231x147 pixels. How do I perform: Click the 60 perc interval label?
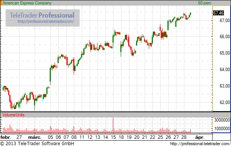pos(204,3)
